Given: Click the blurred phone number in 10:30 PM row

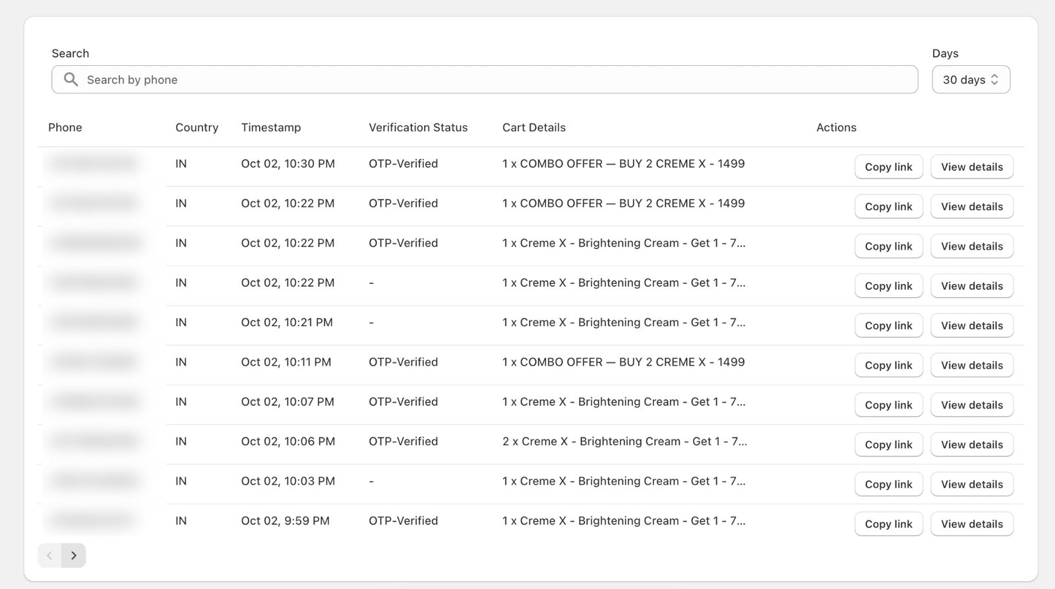Looking at the screenshot, I should 94,163.
